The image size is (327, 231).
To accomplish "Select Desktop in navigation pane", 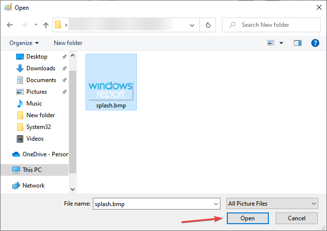I will [x=37, y=57].
